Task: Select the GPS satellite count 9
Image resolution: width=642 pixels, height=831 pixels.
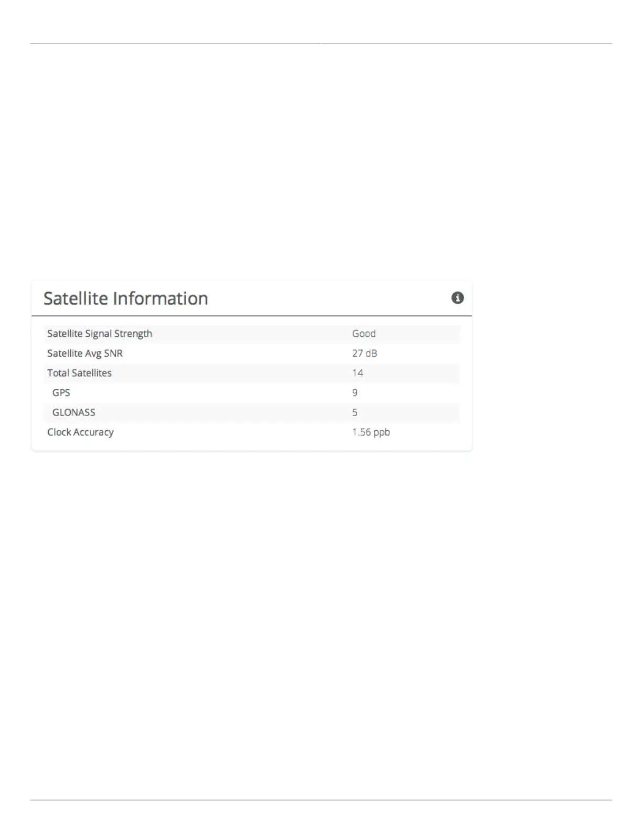Action: click(355, 392)
